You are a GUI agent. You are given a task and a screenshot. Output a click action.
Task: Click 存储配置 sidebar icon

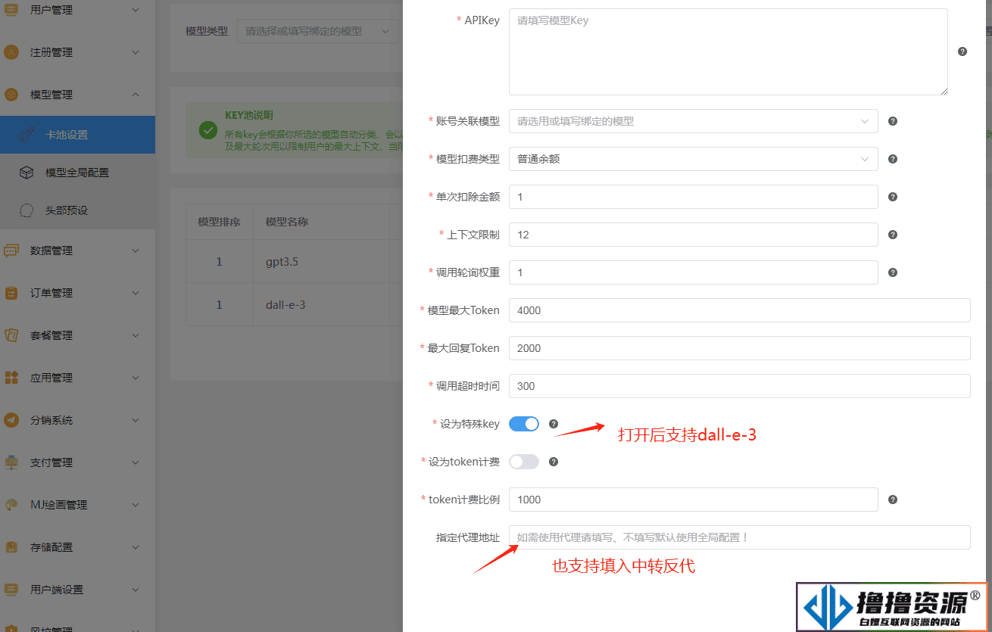(11, 547)
